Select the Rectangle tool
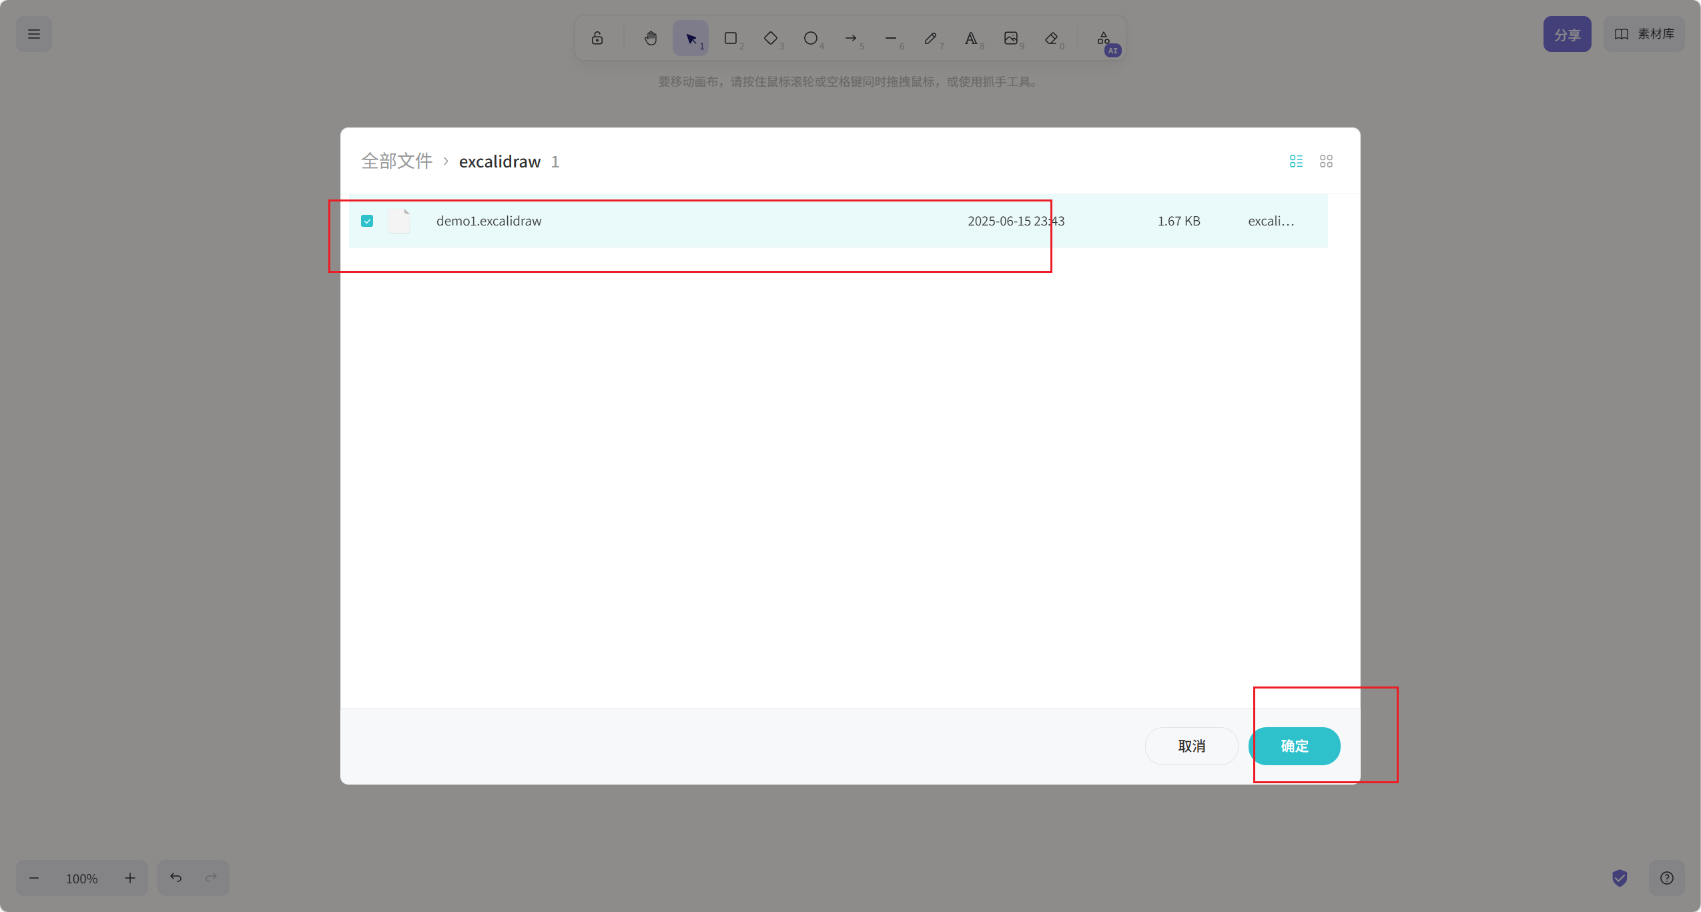 click(x=731, y=38)
